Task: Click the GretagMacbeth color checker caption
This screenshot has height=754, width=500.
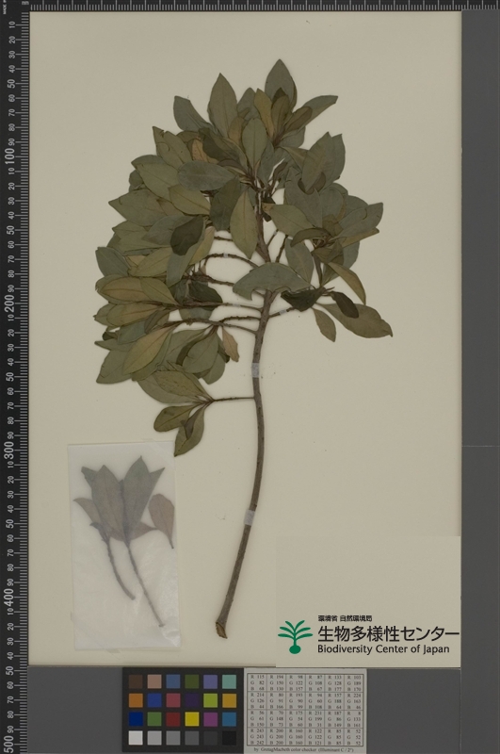Action: pos(303,749)
